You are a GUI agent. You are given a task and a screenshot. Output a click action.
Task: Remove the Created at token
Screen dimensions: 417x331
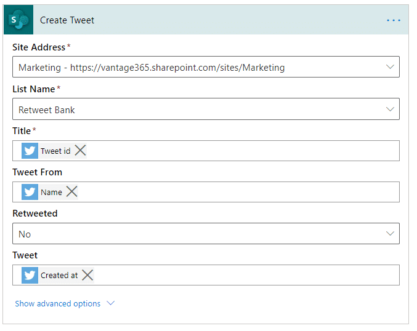(87, 275)
